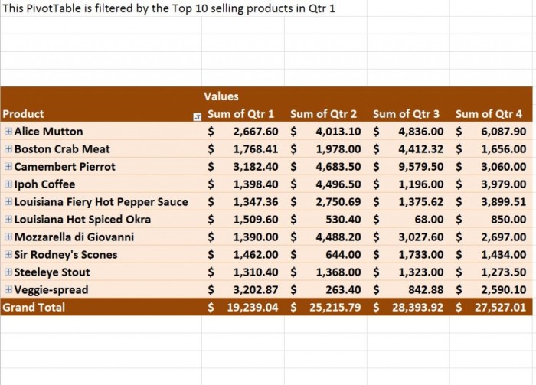Expand the Steeleye Stout row
Image resolution: width=536 pixels, height=385 pixels.
pyautogui.click(x=8, y=272)
